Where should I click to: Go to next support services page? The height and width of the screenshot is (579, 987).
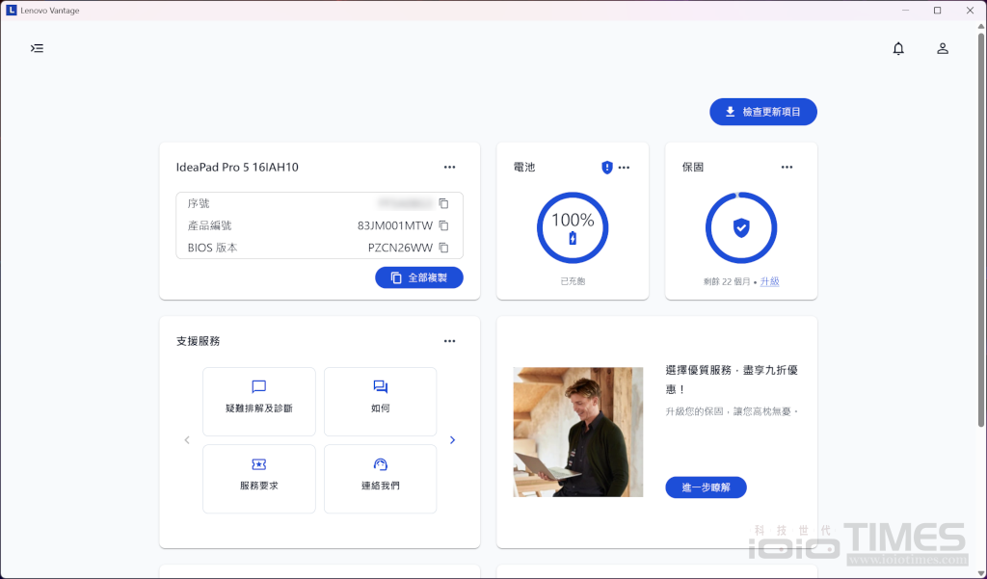[x=453, y=440]
